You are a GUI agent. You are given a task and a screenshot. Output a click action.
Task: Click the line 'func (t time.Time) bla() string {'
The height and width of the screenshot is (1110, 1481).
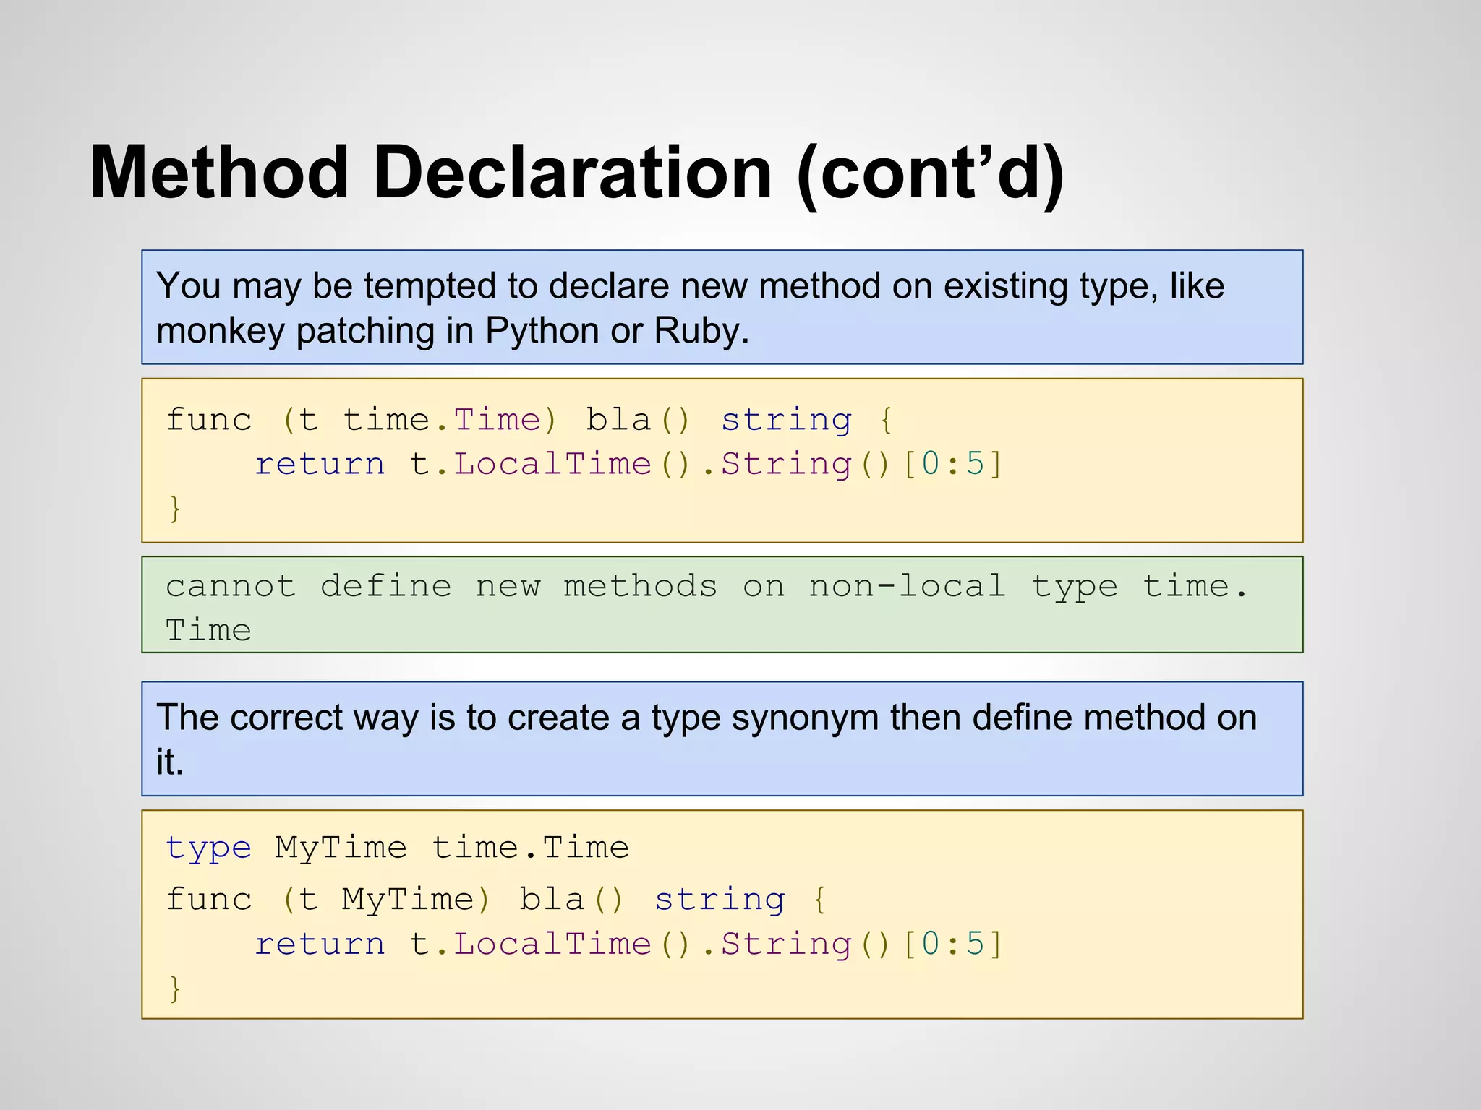[x=530, y=420]
